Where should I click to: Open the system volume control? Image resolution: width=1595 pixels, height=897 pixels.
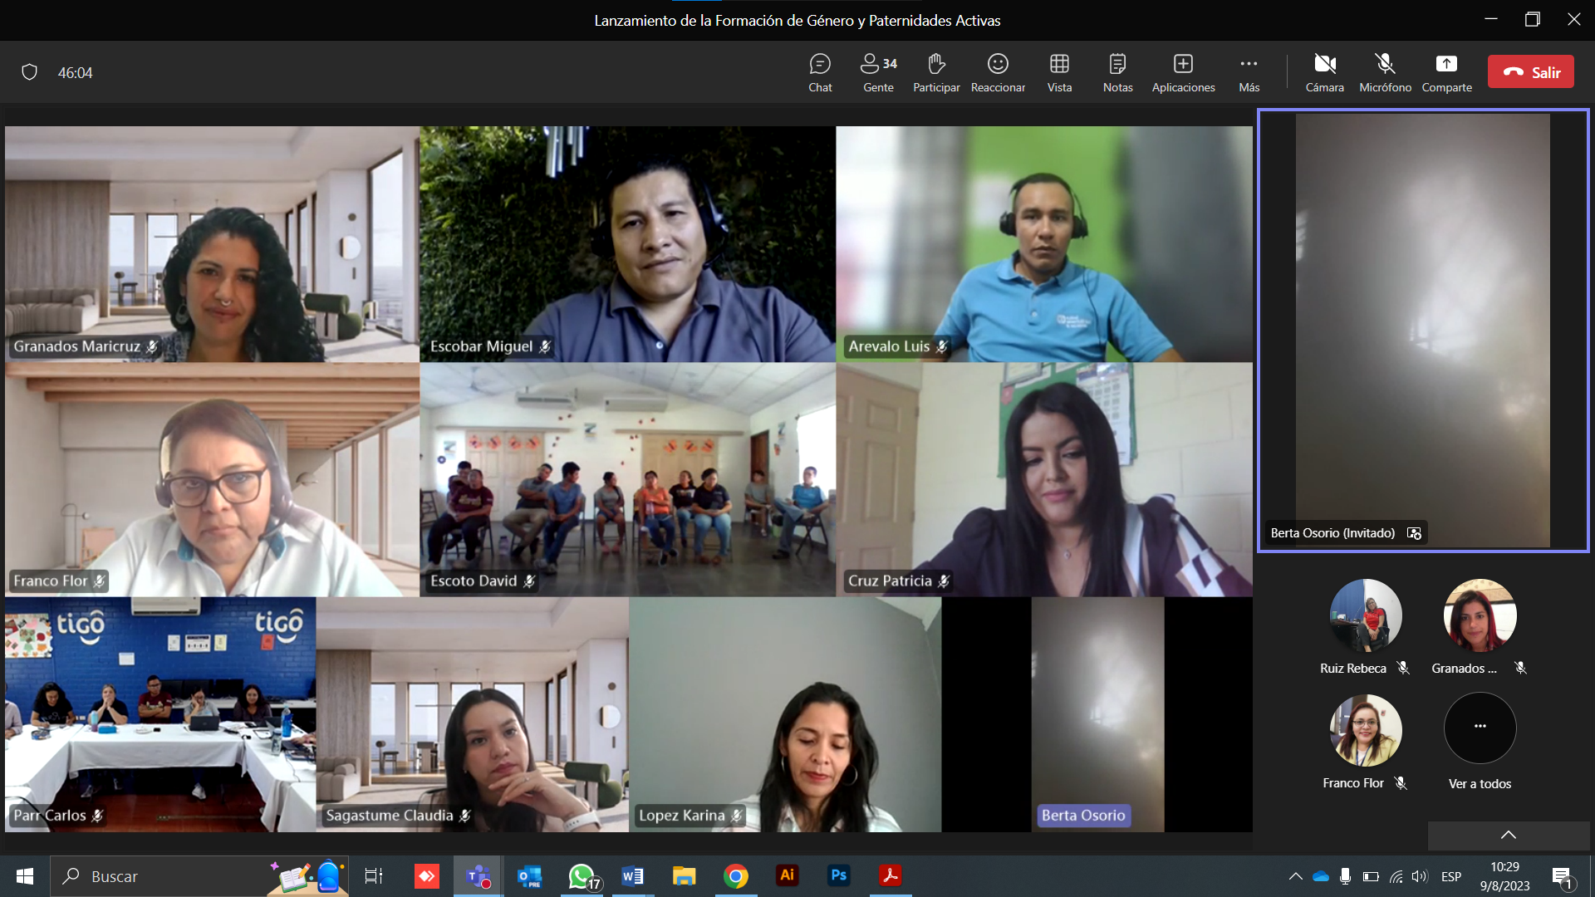tap(1420, 876)
